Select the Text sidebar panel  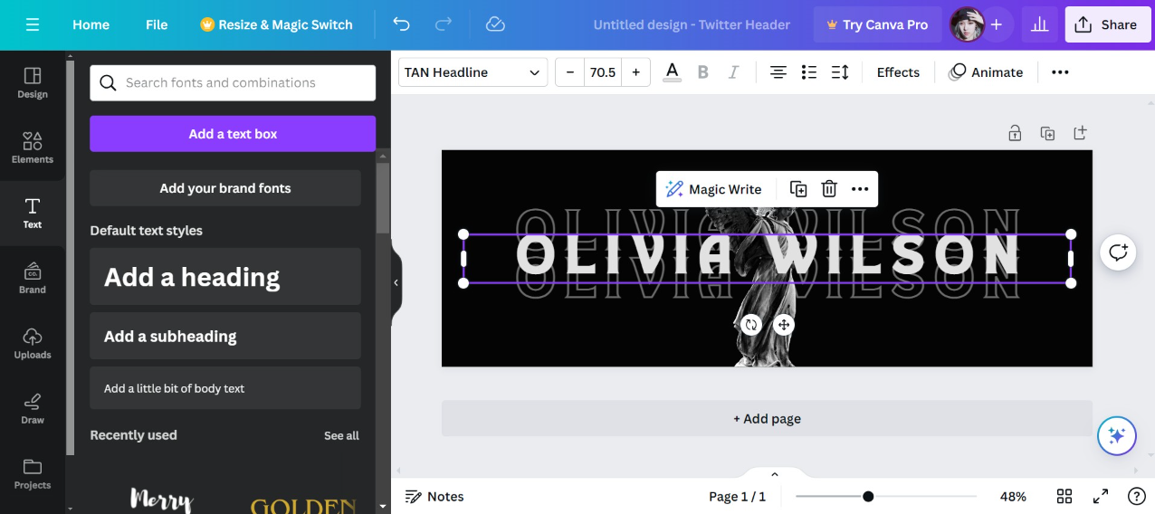[x=33, y=213]
